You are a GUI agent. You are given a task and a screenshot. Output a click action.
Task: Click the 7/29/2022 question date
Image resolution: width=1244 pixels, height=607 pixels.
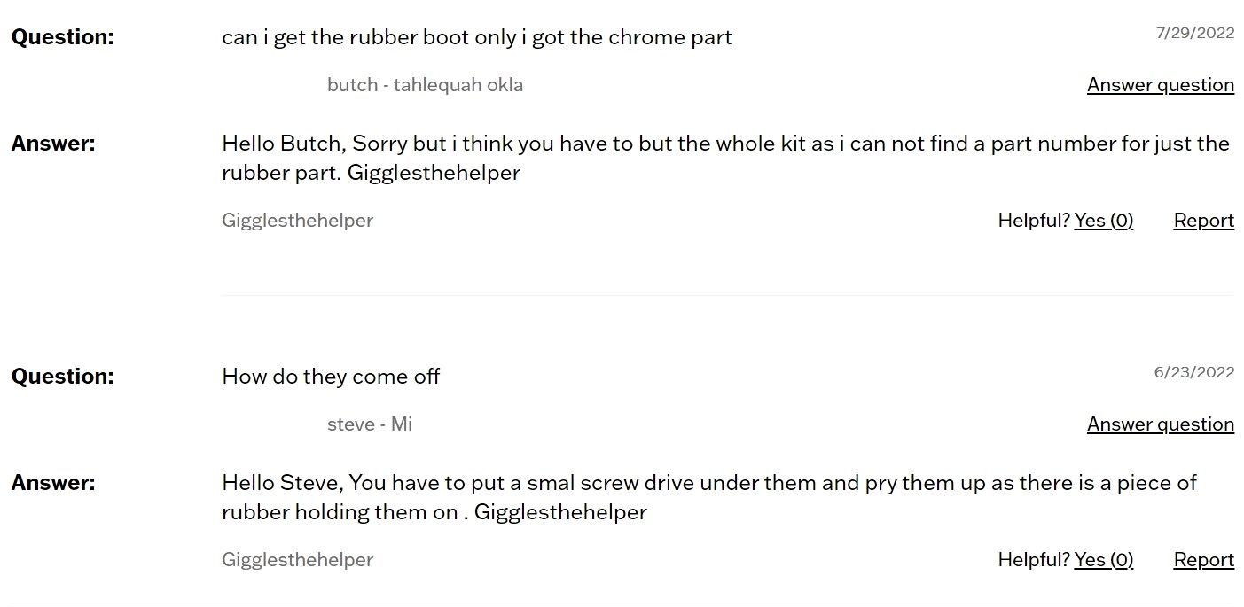(x=1194, y=33)
